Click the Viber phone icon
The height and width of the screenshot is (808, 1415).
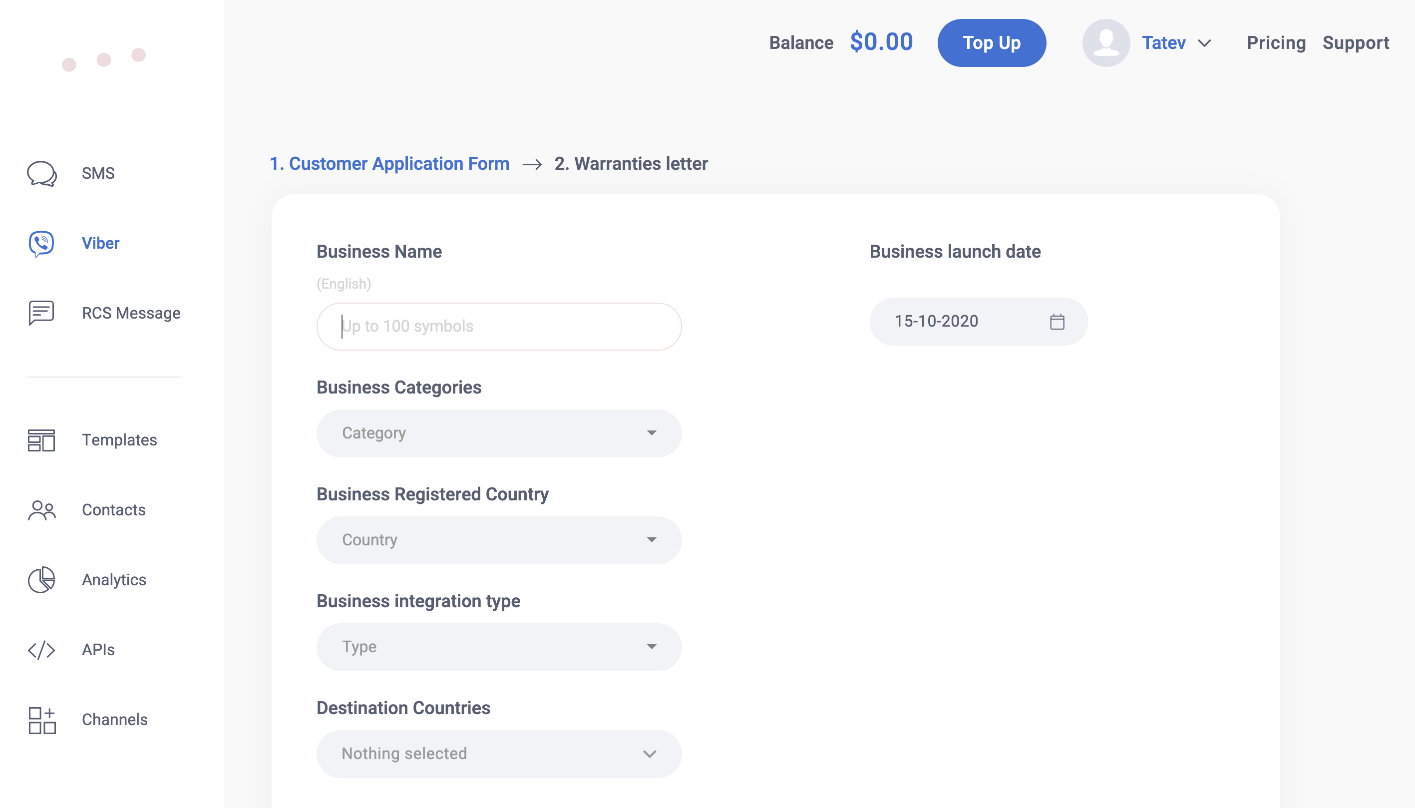click(x=41, y=243)
